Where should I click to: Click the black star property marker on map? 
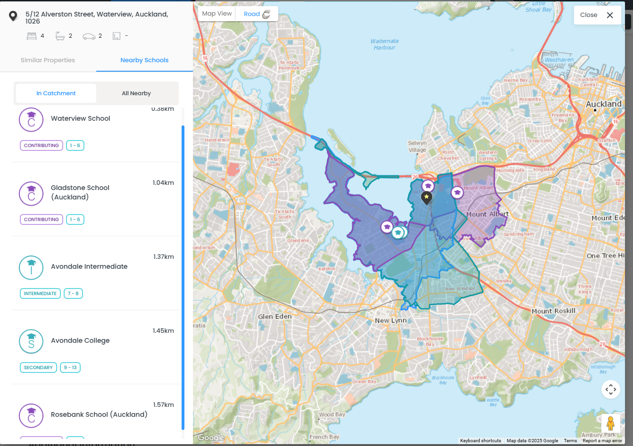click(426, 197)
